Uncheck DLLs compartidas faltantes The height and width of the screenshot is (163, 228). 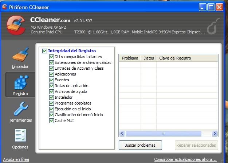tap(51, 57)
